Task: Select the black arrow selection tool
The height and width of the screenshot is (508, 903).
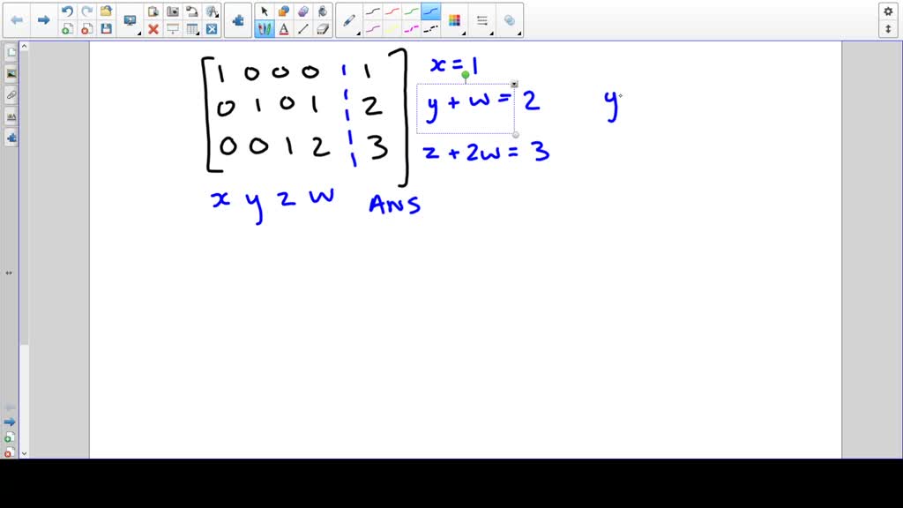Action: 264,11
